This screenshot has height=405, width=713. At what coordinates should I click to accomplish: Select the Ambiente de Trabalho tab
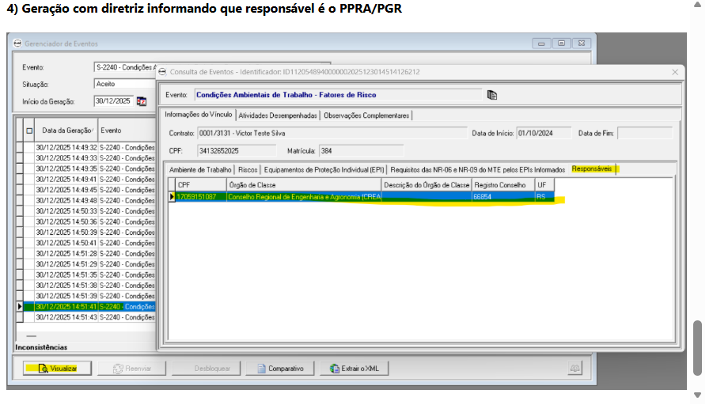[x=199, y=170]
